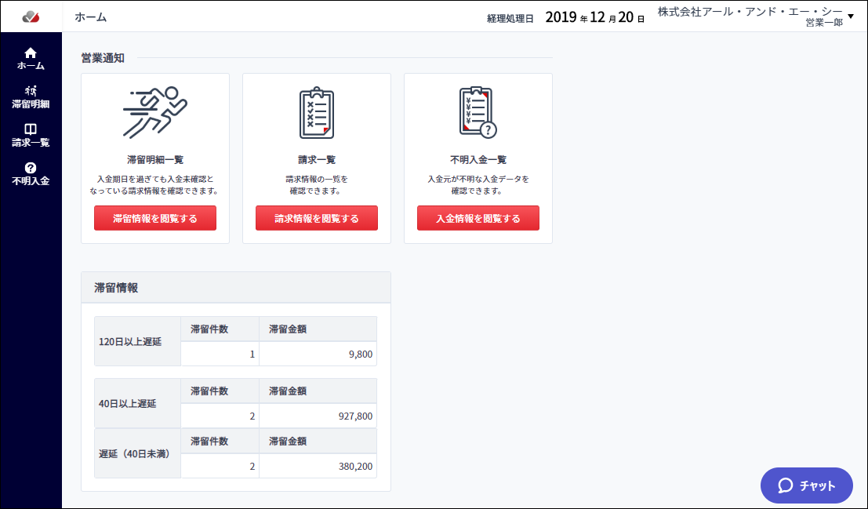Click the 927,800 滞留金額 cell
The height and width of the screenshot is (509, 868).
pyautogui.click(x=318, y=416)
